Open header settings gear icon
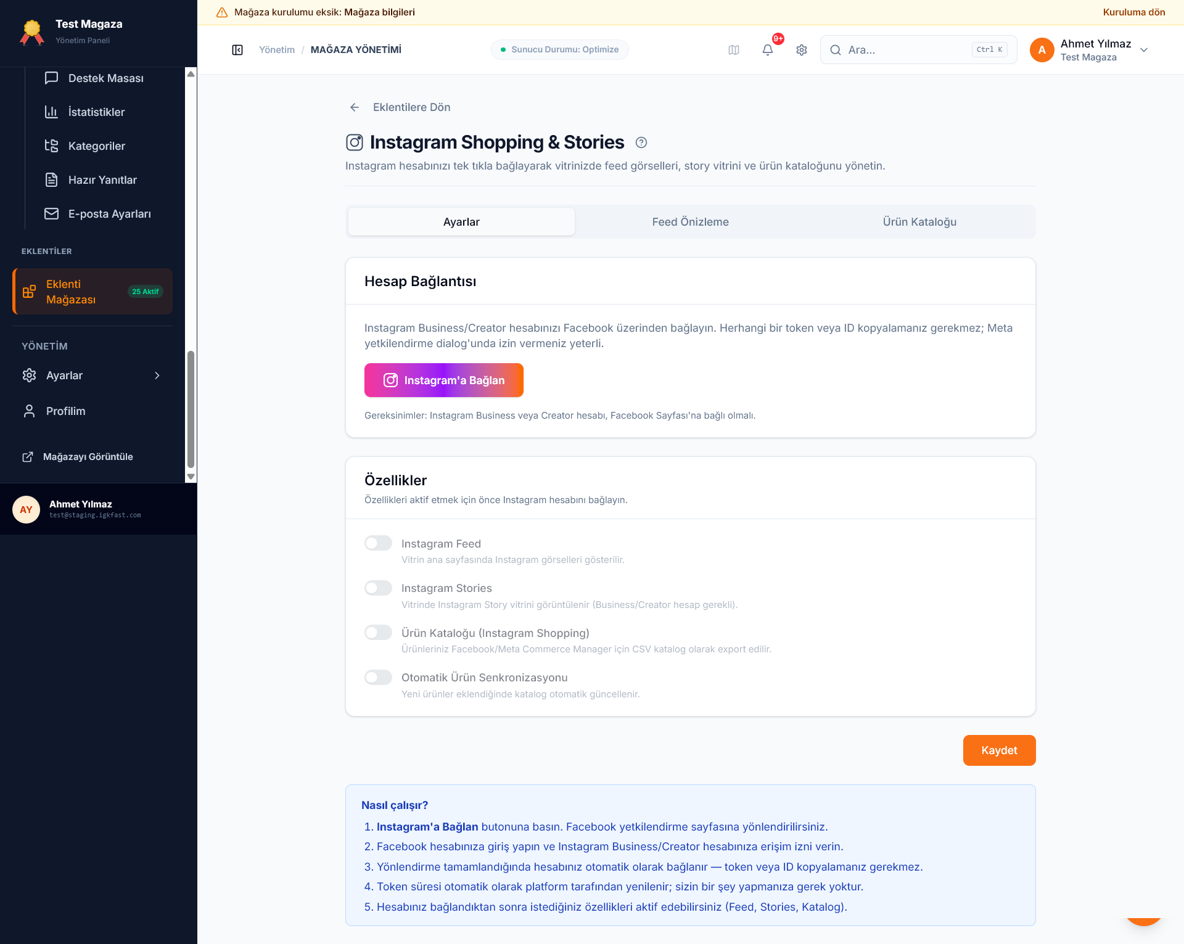The height and width of the screenshot is (944, 1184). coord(802,50)
